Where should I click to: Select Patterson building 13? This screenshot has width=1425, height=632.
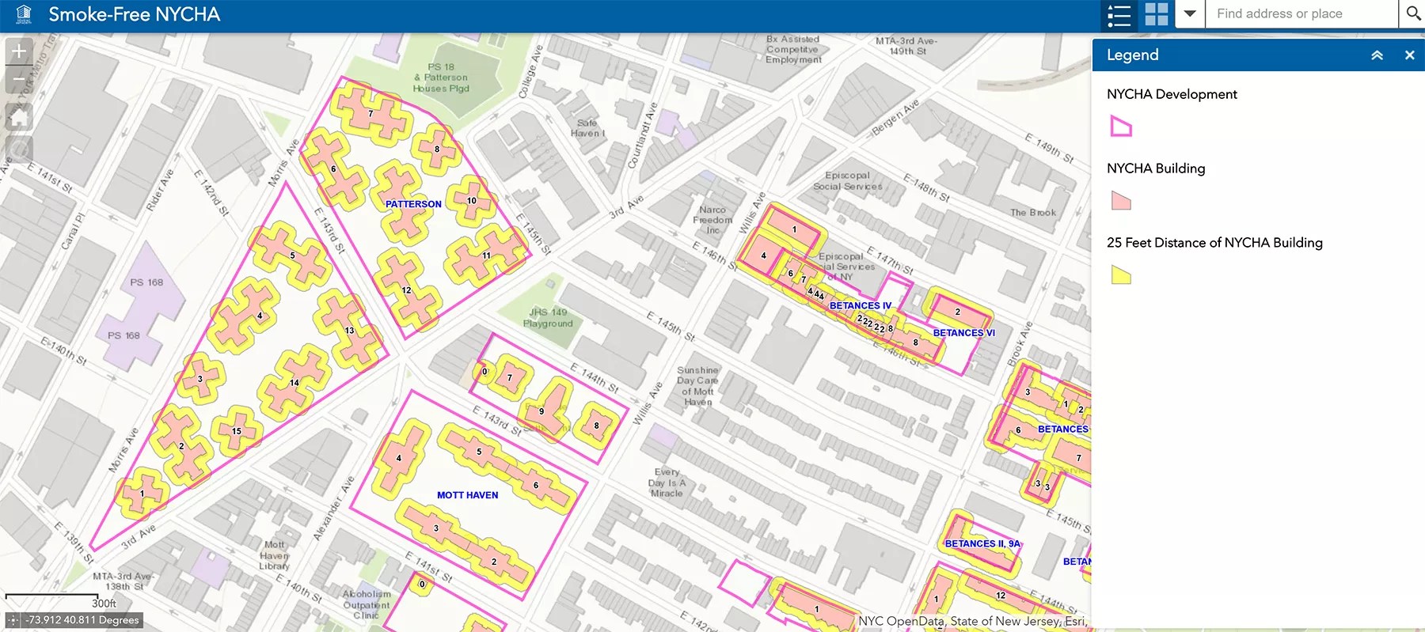click(349, 331)
